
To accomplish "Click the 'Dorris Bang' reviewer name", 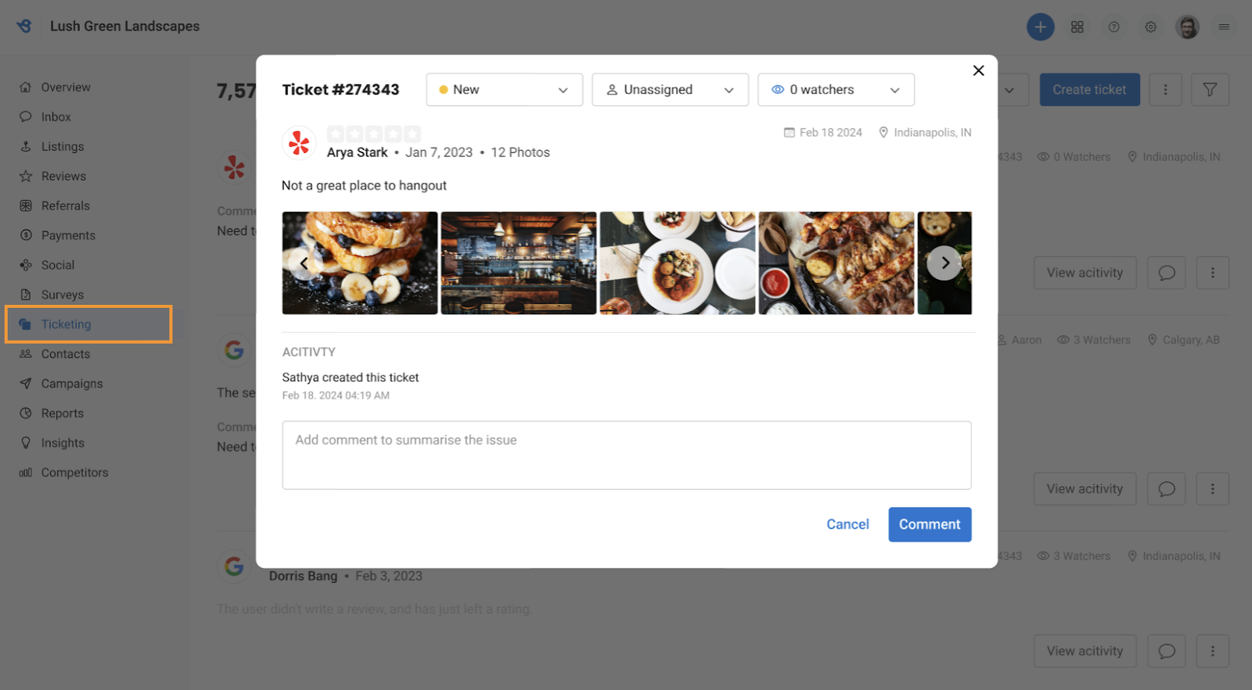I will click(x=303, y=576).
